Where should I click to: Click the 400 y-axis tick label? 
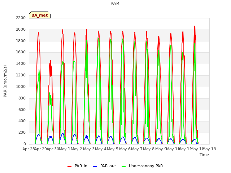point(22,121)
